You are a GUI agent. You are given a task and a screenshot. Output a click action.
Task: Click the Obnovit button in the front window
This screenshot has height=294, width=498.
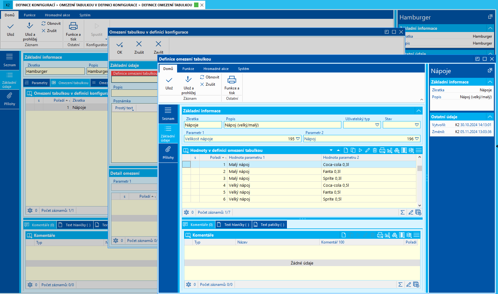point(210,77)
